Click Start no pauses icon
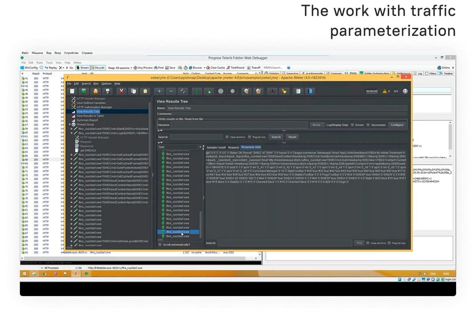 (x=209, y=91)
